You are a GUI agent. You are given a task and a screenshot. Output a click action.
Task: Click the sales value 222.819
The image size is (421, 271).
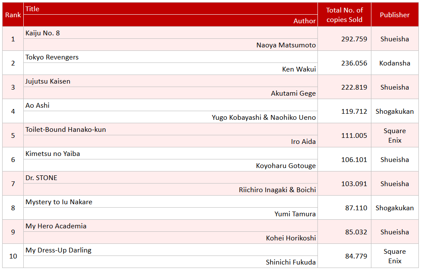pos(354,87)
